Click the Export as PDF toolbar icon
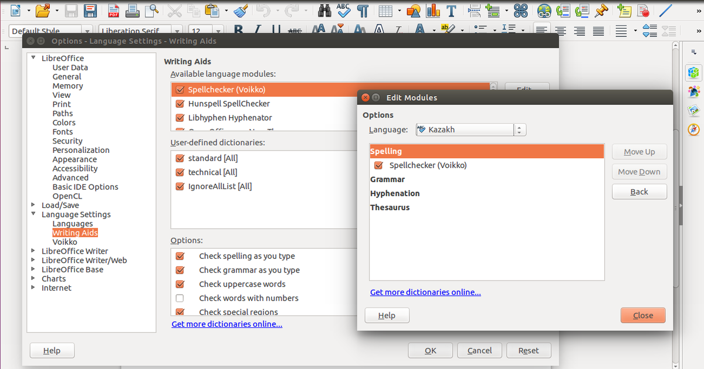 point(113,10)
